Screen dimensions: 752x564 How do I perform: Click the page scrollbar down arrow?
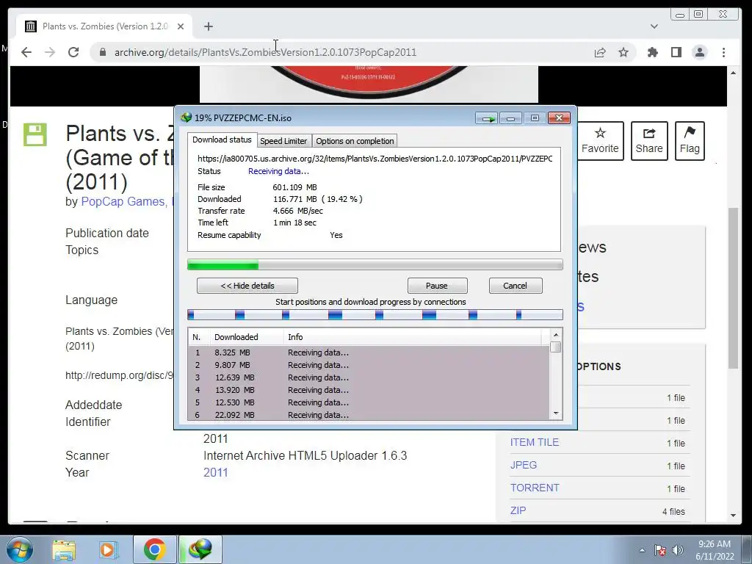point(733,516)
